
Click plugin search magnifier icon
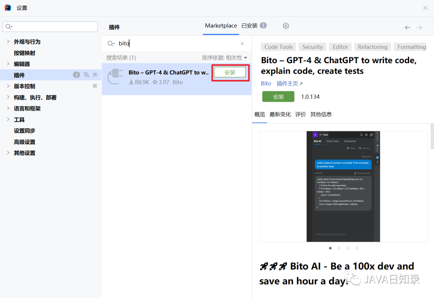[111, 43]
